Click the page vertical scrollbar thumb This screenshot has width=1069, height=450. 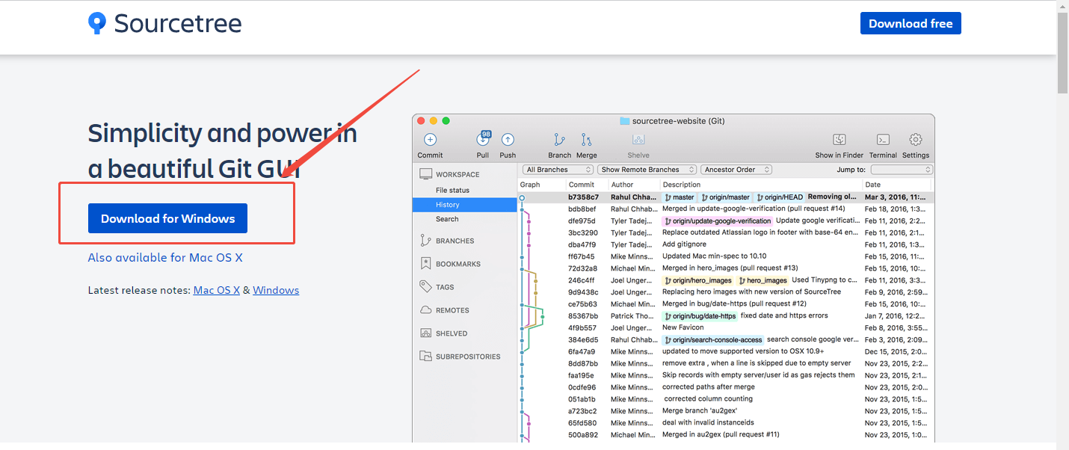pyautogui.click(x=1063, y=52)
